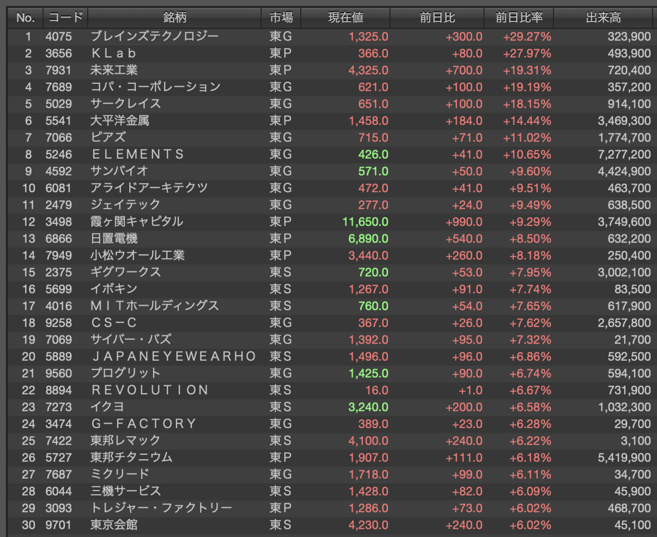Open 東邦レマック stock entry
The image size is (657, 537).
[125, 440]
